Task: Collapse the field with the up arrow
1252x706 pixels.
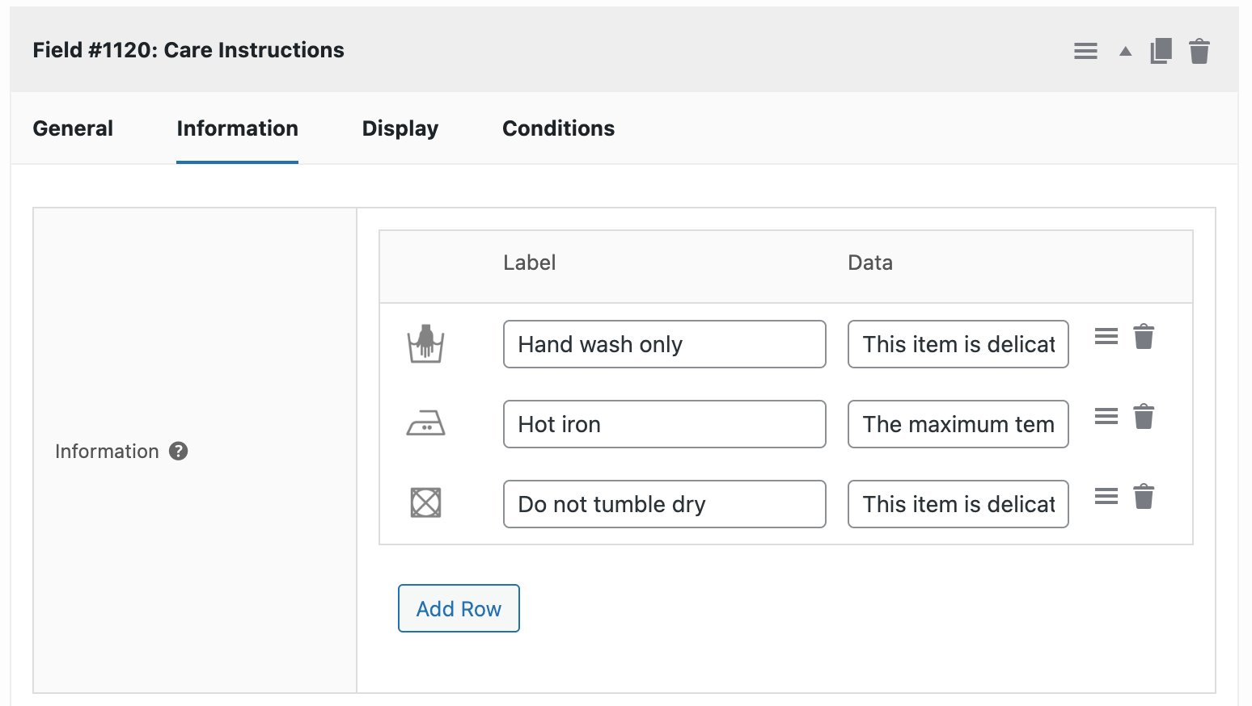Action: coord(1124,50)
